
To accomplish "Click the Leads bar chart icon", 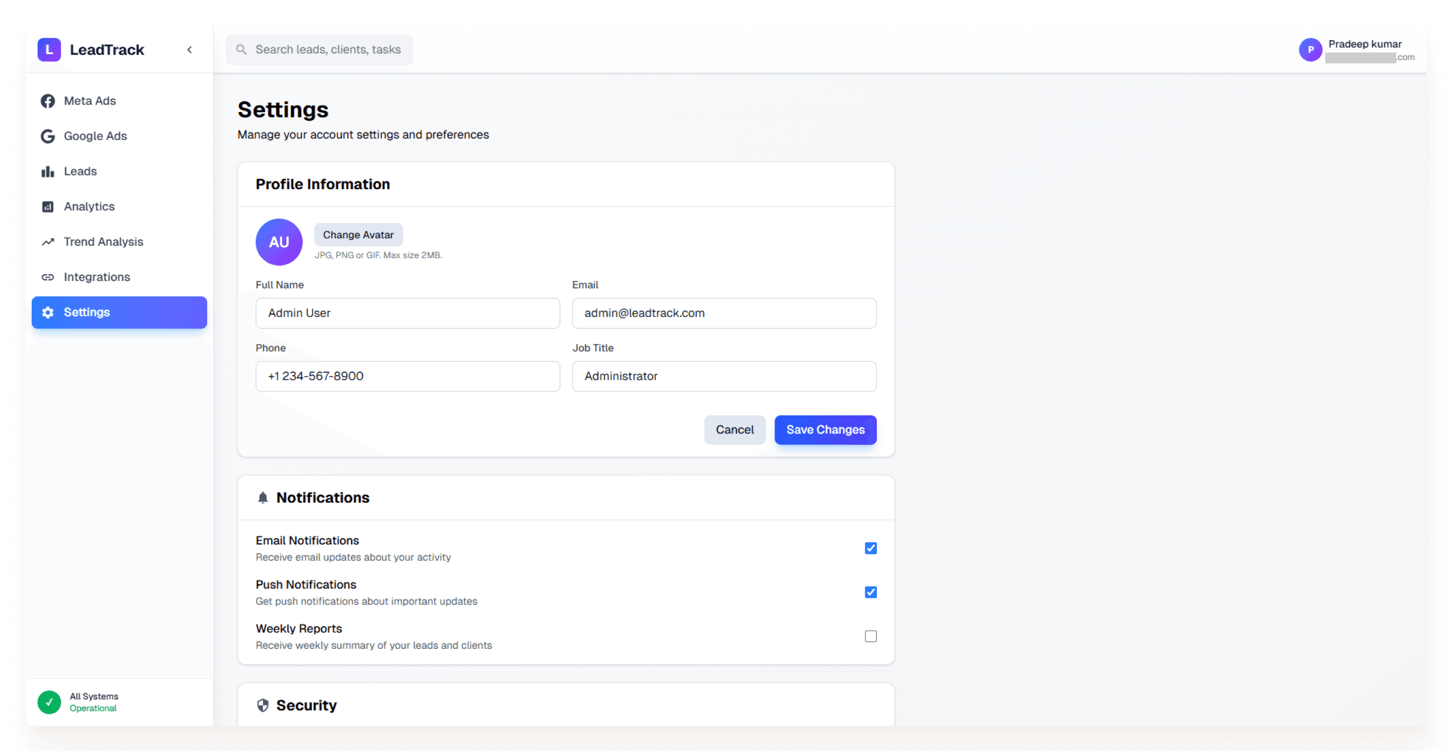I will tap(48, 171).
